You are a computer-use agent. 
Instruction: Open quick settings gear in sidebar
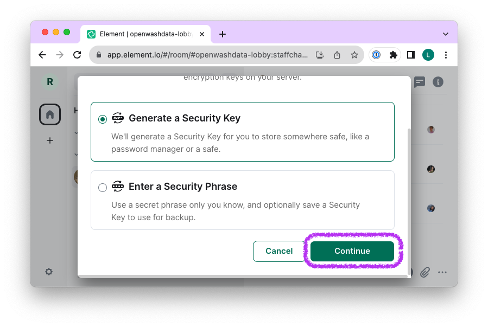pyautogui.click(x=49, y=272)
